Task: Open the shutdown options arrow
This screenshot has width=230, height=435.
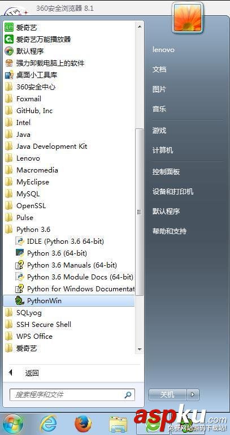Action: 193,394
